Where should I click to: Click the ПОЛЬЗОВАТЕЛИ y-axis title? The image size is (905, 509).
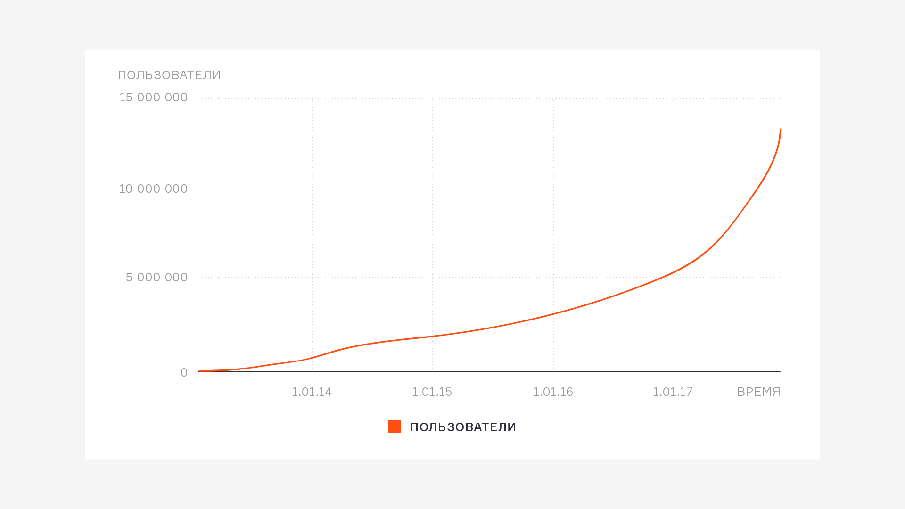click(169, 75)
